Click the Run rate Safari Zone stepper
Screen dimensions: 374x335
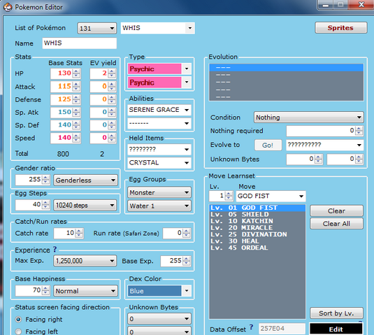pyautogui.click(x=187, y=233)
